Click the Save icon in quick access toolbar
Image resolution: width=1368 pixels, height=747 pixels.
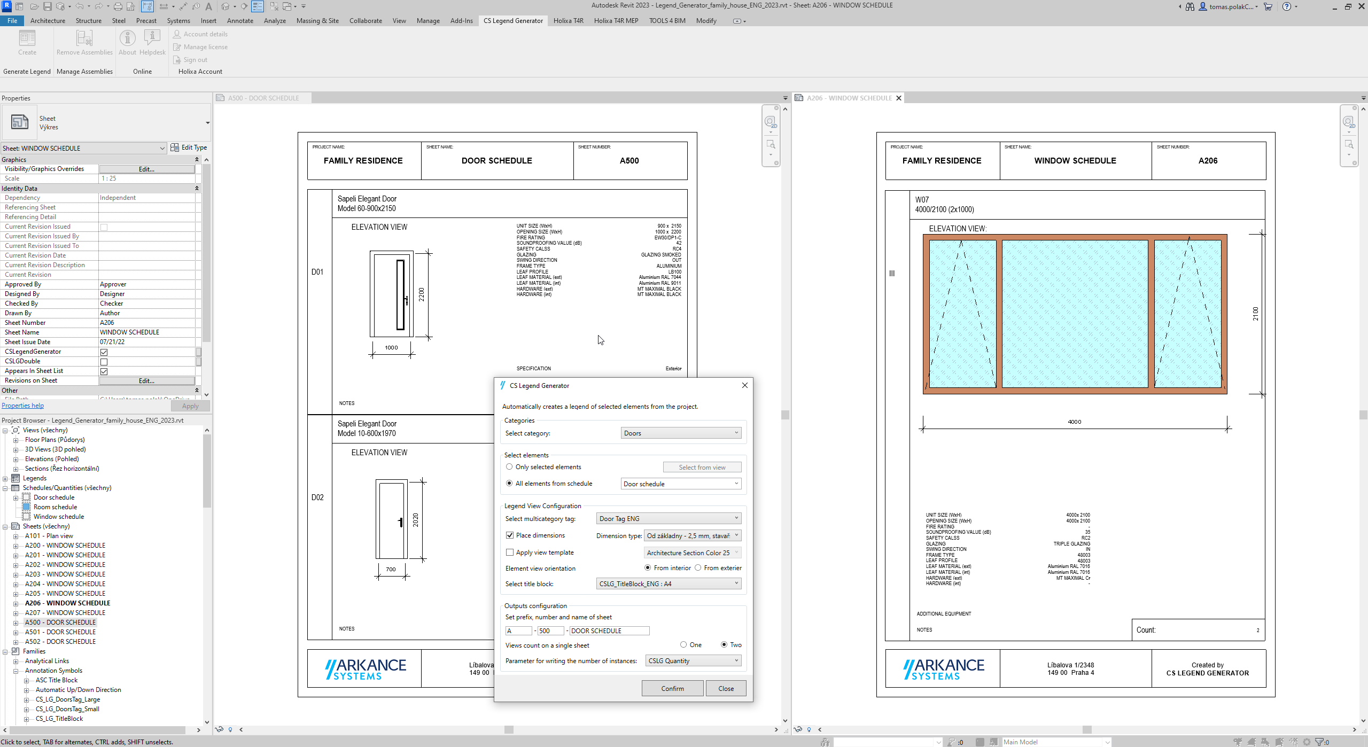pos(48,6)
